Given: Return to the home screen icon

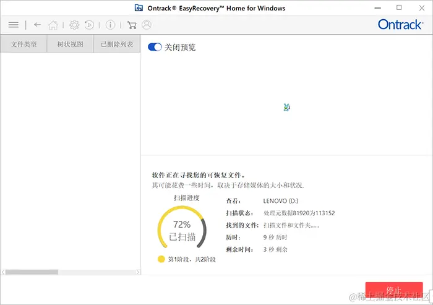Looking at the screenshot, I should [x=53, y=25].
